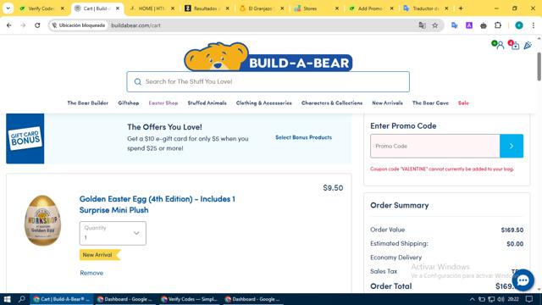Open the notification center icon
Screen dimensions: 542x305
tap(529, 299)
